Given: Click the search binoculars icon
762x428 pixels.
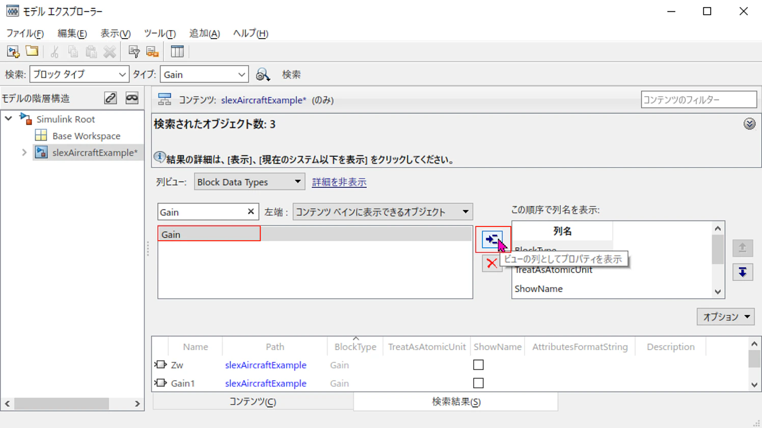Looking at the screenshot, I should (x=263, y=75).
